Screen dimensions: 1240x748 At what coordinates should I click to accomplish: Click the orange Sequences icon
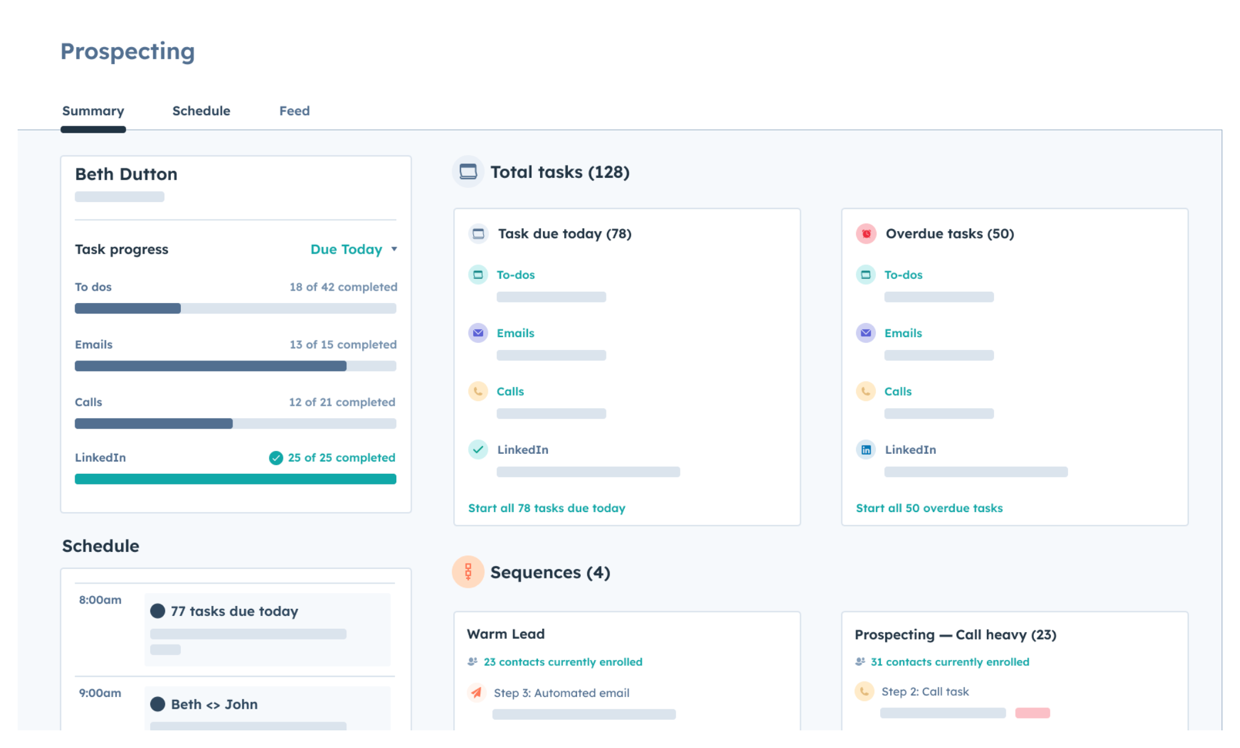pos(467,572)
